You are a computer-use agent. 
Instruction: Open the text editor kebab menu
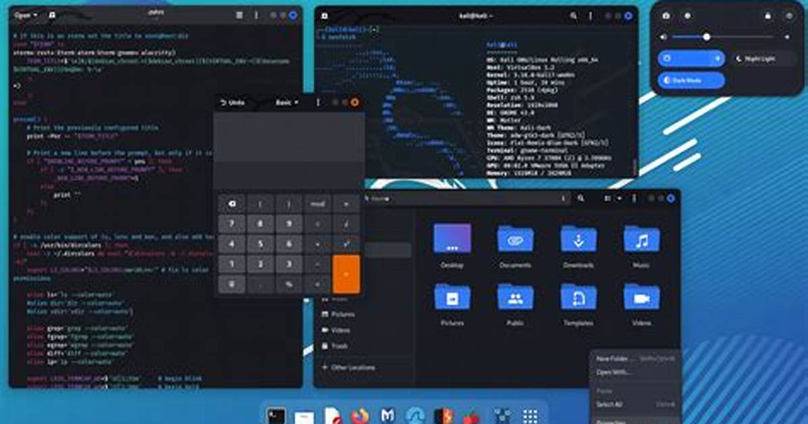point(256,15)
